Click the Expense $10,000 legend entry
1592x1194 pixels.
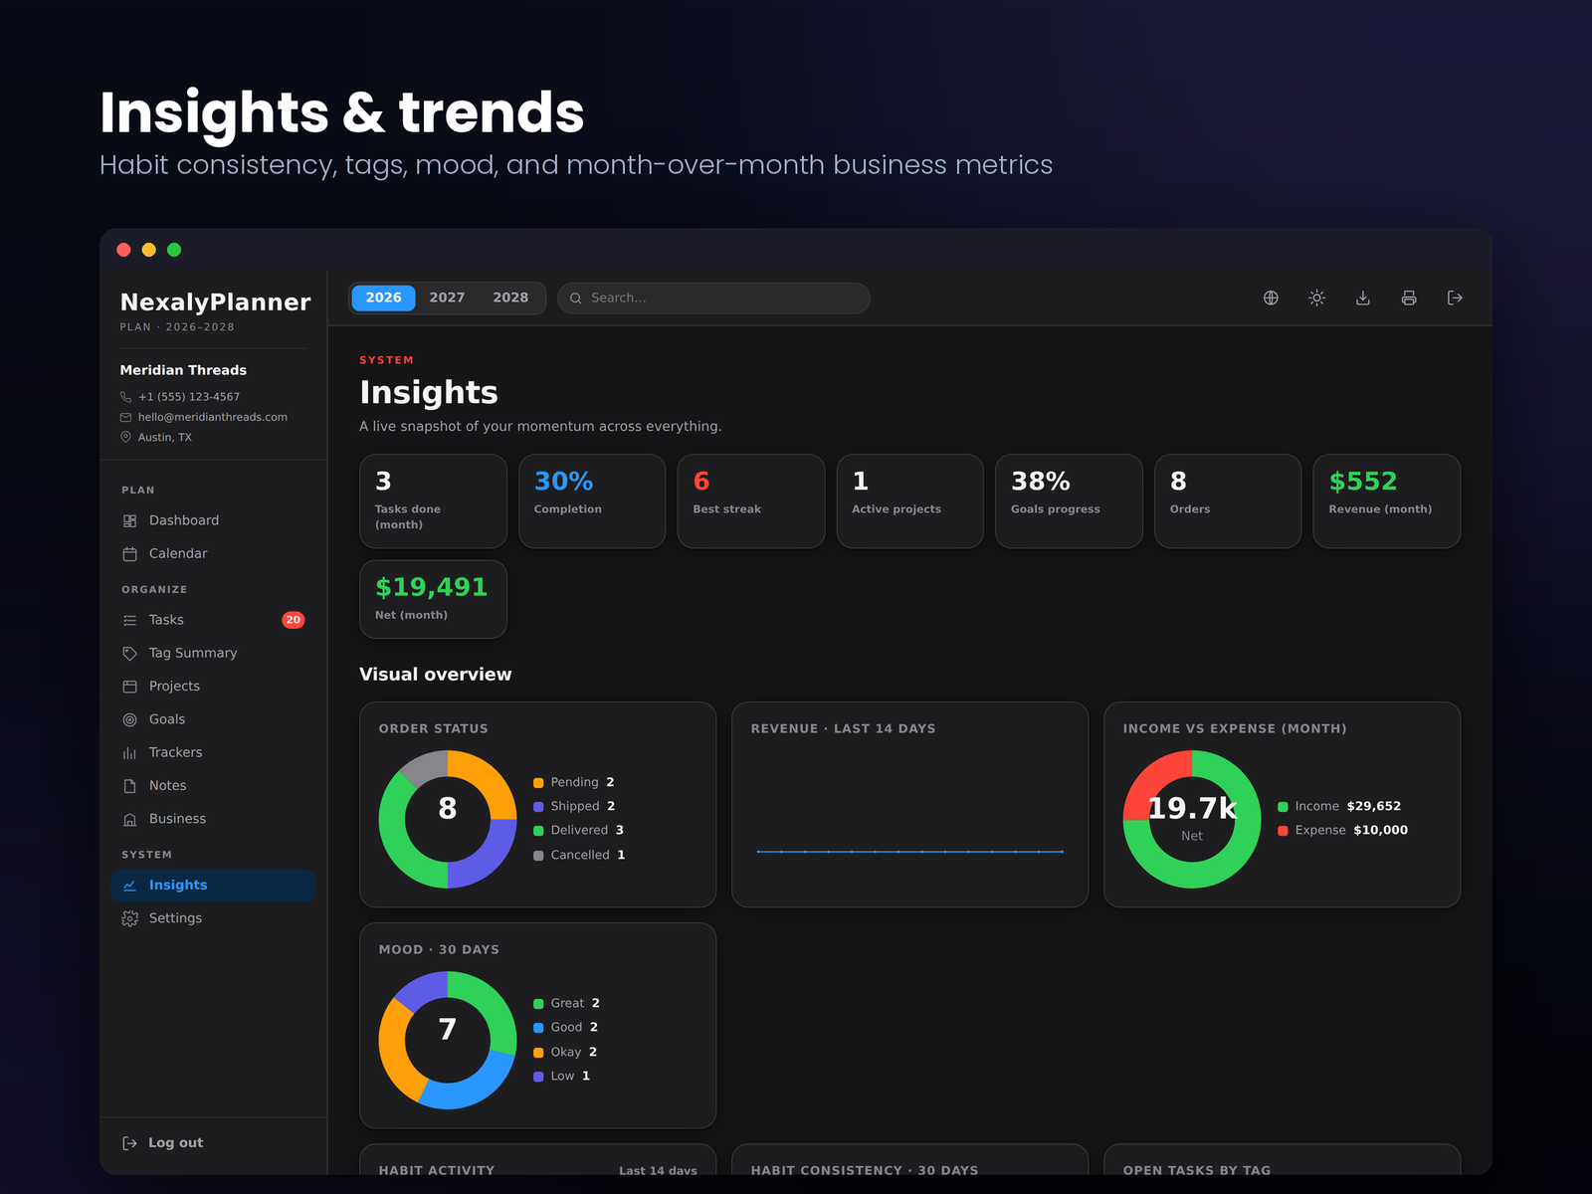(x=1343, y=830)
